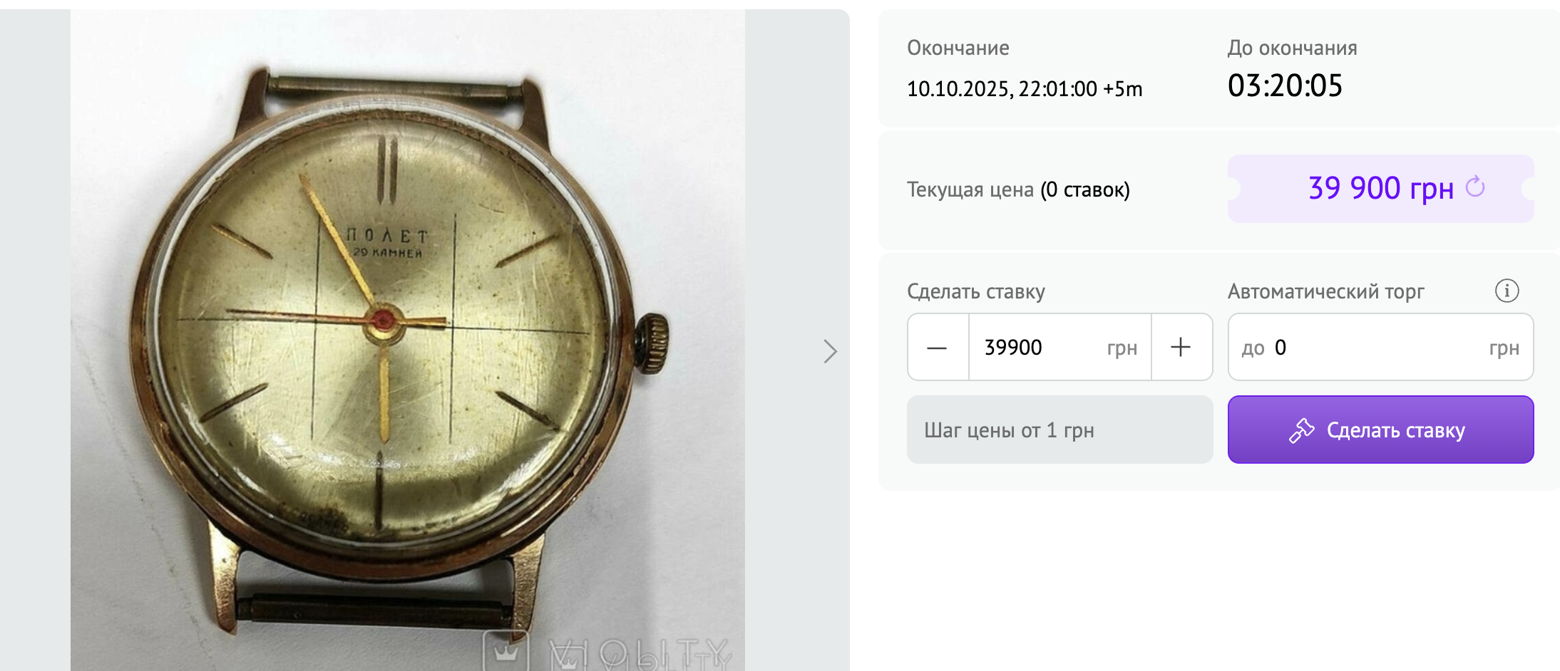This screenshot has width=1560, height=671.
Task: Focus the auto-bid 'до 0 грн' field
Action: (1380, 348)
